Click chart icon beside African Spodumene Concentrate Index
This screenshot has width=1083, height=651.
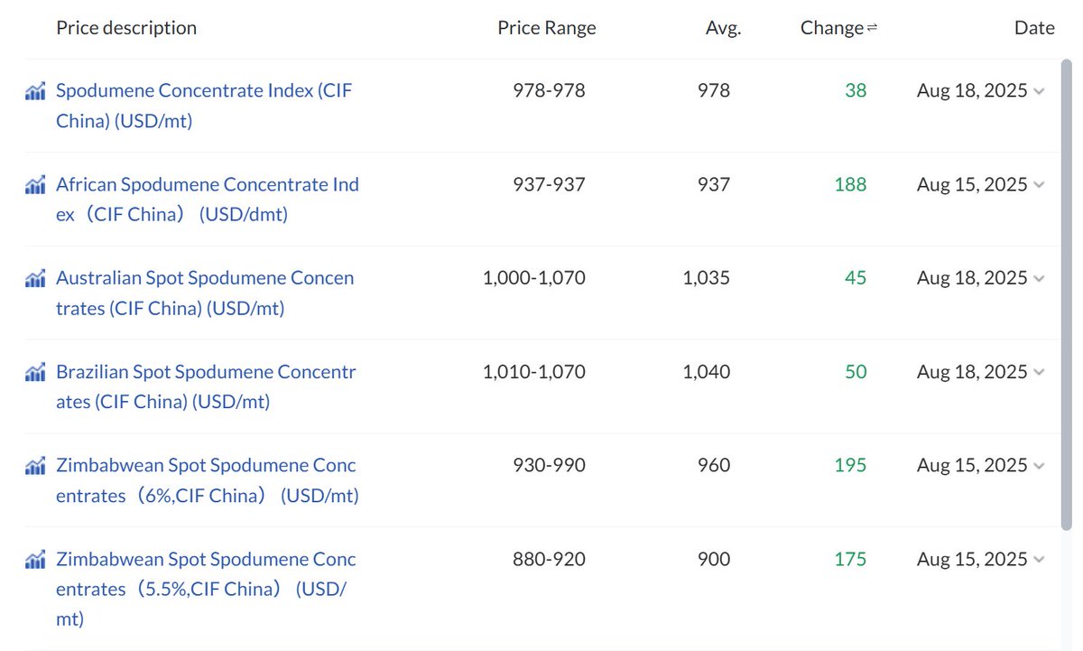coord(35,184)
